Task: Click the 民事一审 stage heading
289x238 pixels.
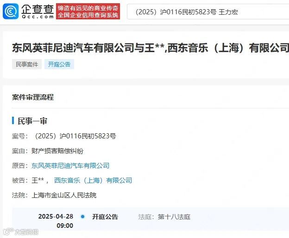Action: 32,121
